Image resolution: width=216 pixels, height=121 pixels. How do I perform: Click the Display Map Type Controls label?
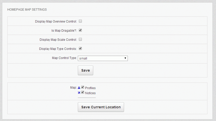click(58, 49)
